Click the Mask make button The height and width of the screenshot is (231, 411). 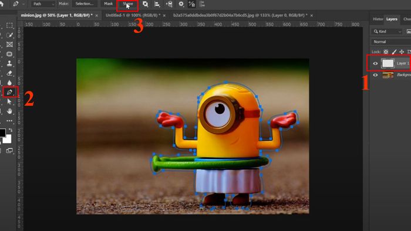pyautogui.click(x=108, y=4)
